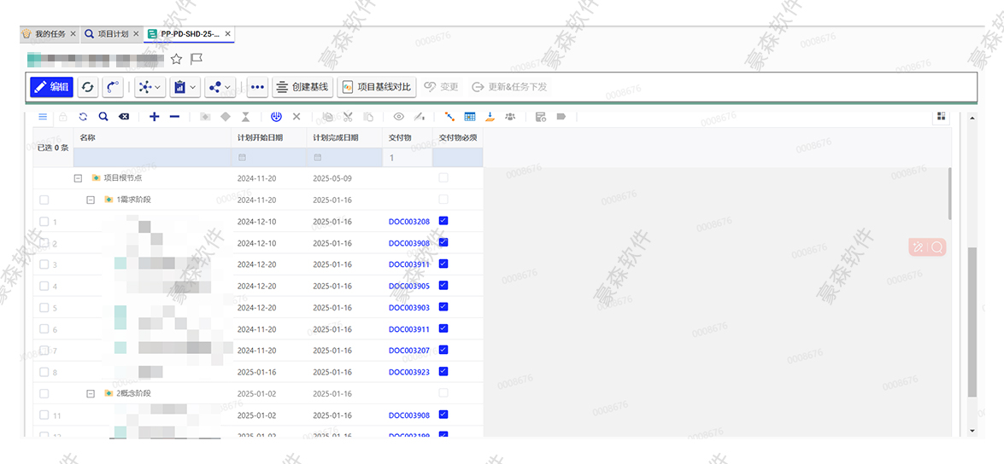Click the plus add-row icon
This screenshot has width=1004, height=464.
tap(154, 117)
